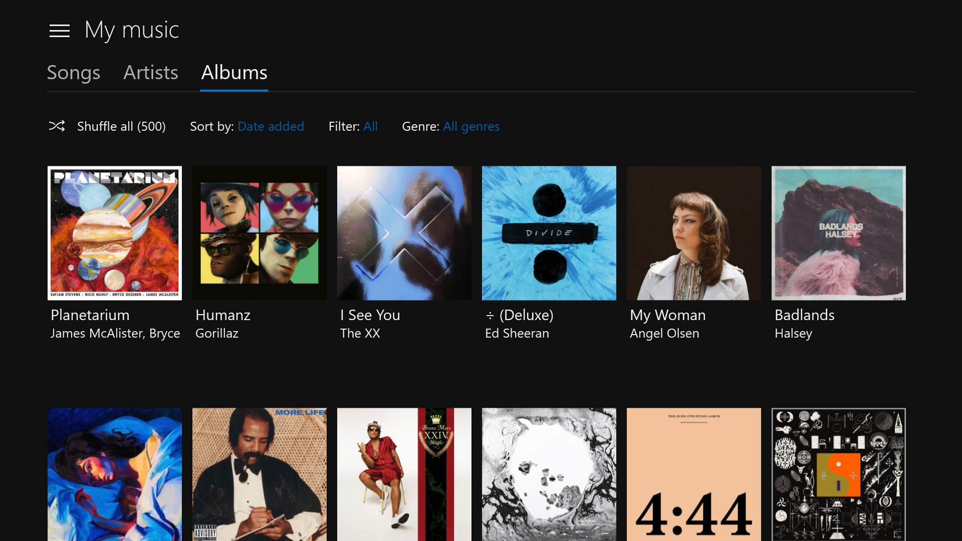The height and width of the screenshot is (541, 962).
Task: Open the navigation hamburger menu
Action: pos(59,31)
